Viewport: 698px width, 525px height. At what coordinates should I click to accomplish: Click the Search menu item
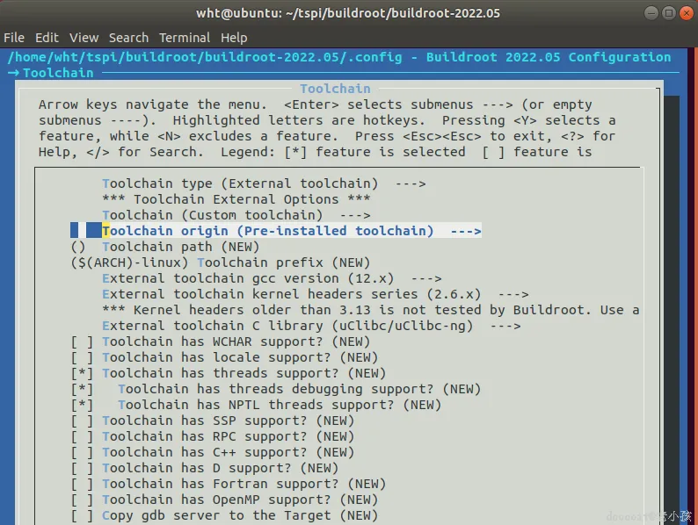click(128, 38)
